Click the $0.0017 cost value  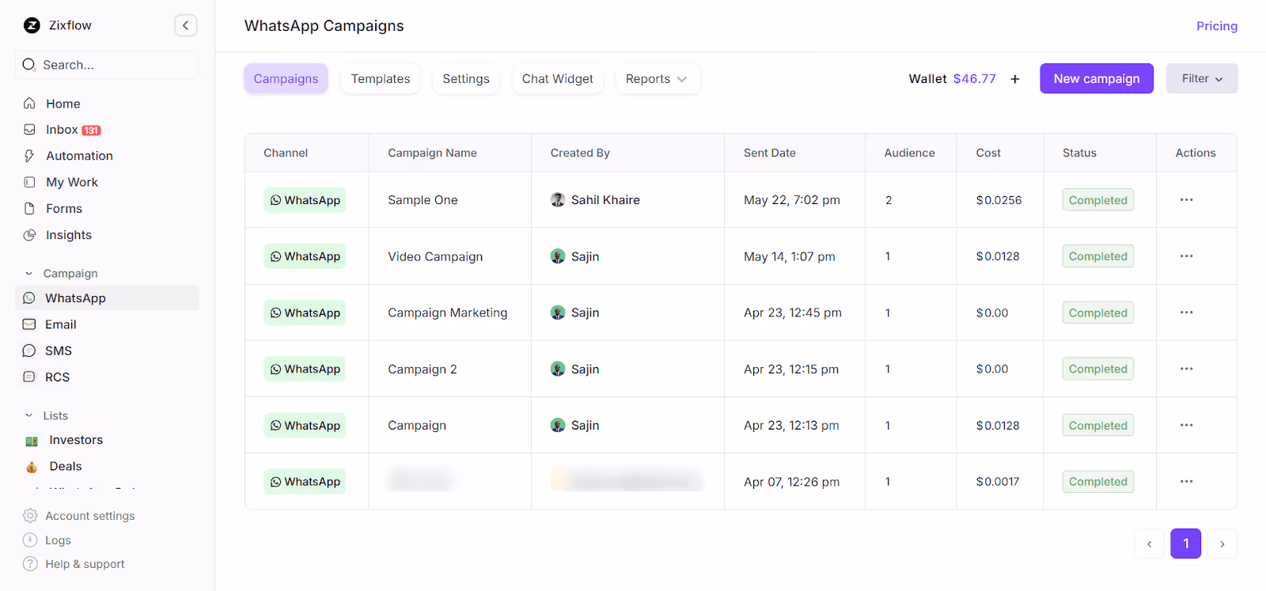[x=998, y=482]
